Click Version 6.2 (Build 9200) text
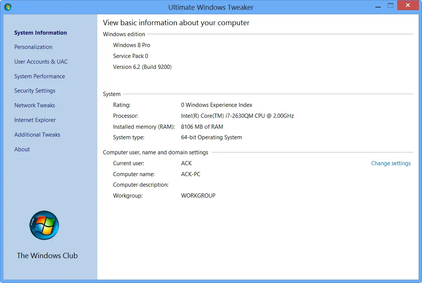This screenshot has height=283, width=422. 142,67
